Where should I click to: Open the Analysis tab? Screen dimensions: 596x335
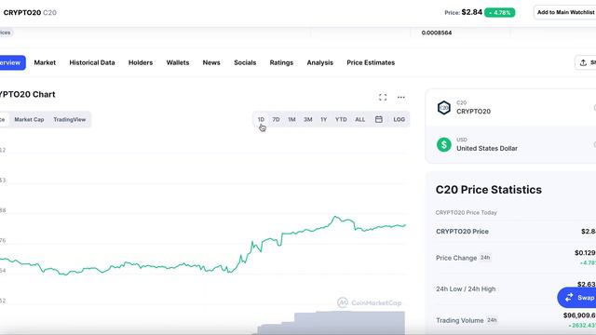point(320,62)
